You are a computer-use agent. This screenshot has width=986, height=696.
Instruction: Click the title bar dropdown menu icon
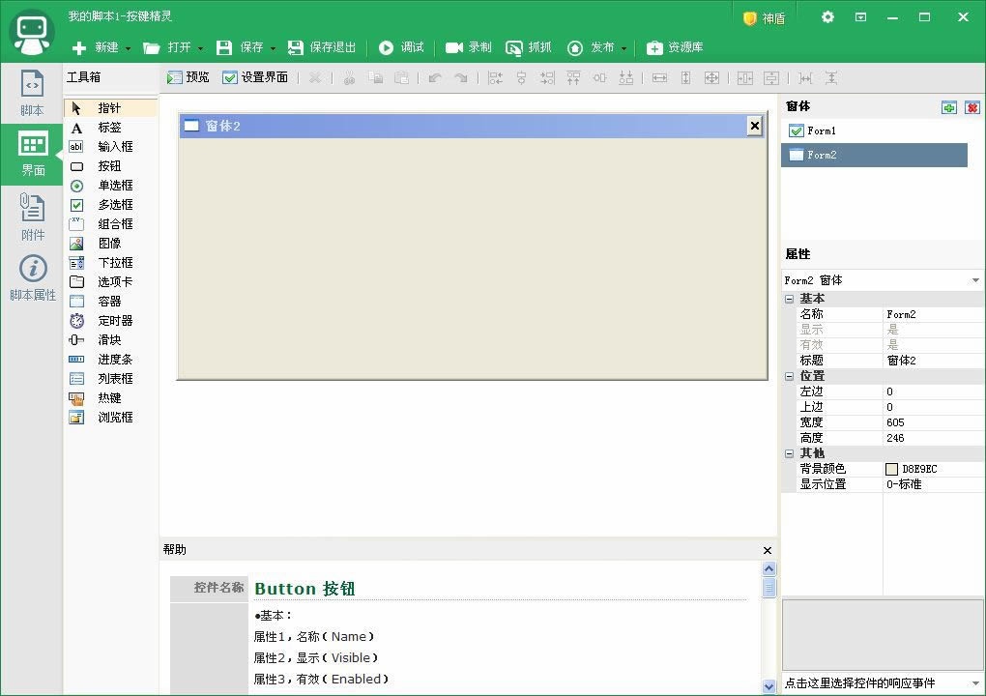[x=860, y=17]
